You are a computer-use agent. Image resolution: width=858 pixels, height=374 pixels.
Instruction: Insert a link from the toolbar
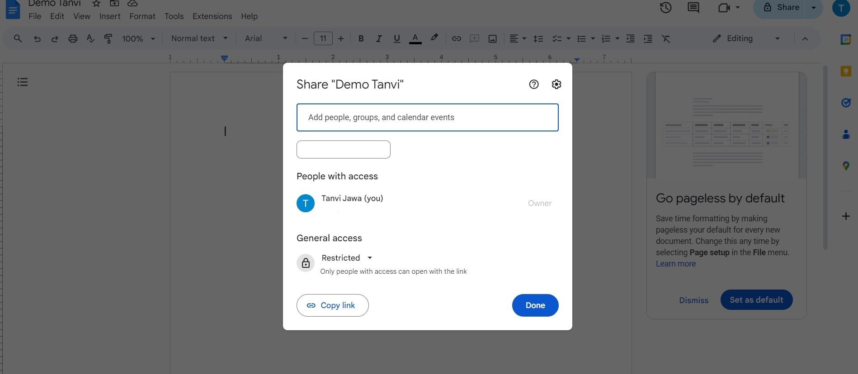pos(457,39)
